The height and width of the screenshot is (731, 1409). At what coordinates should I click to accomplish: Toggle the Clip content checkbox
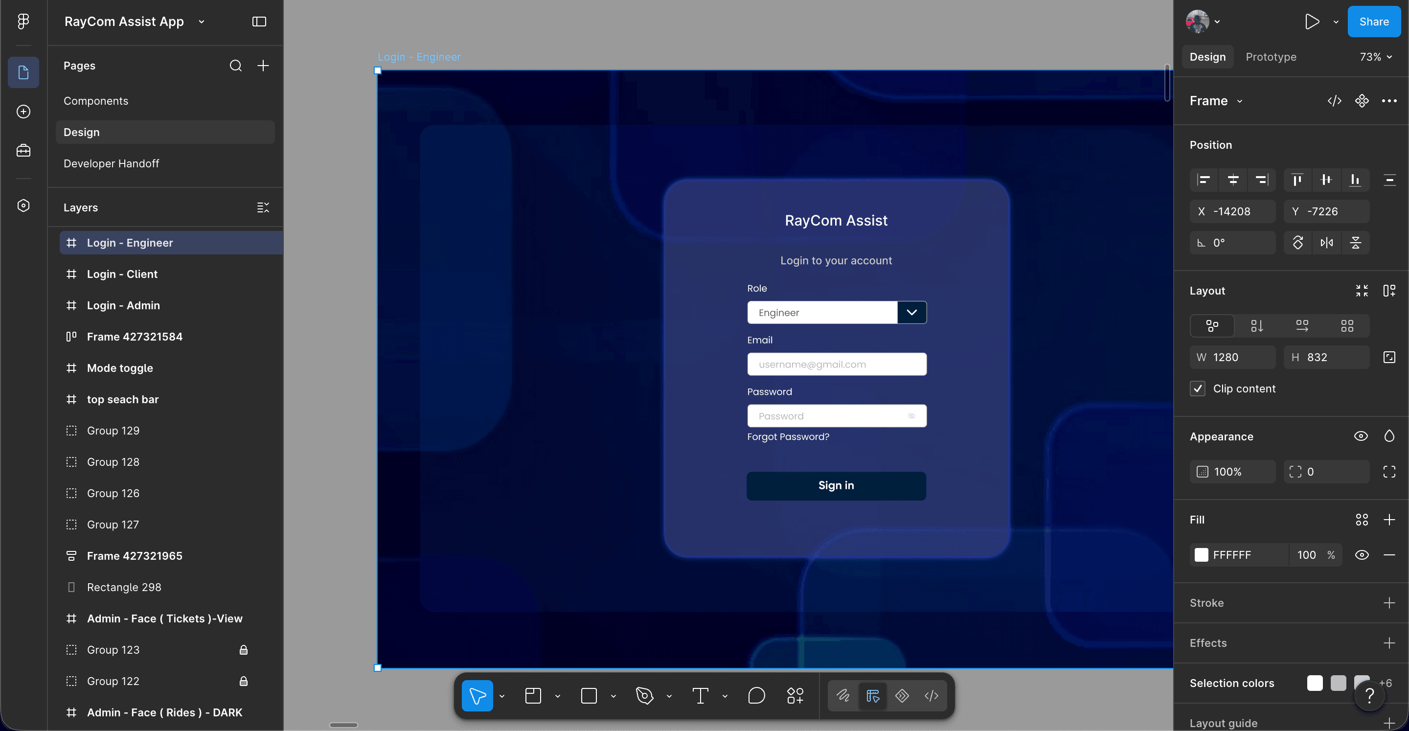(1197, 388)
